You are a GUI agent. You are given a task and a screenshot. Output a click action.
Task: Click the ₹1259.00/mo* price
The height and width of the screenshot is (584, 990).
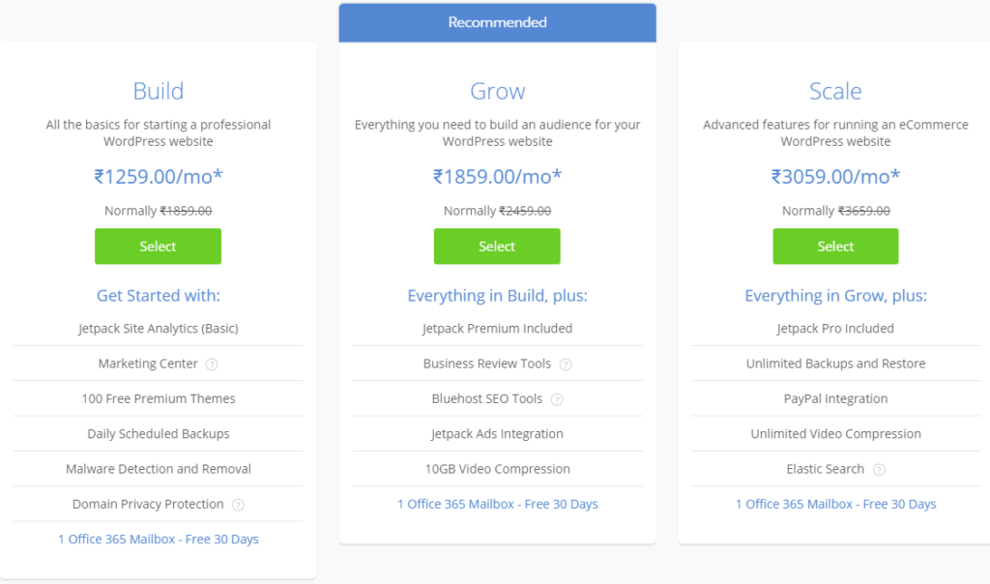[159, 176]
